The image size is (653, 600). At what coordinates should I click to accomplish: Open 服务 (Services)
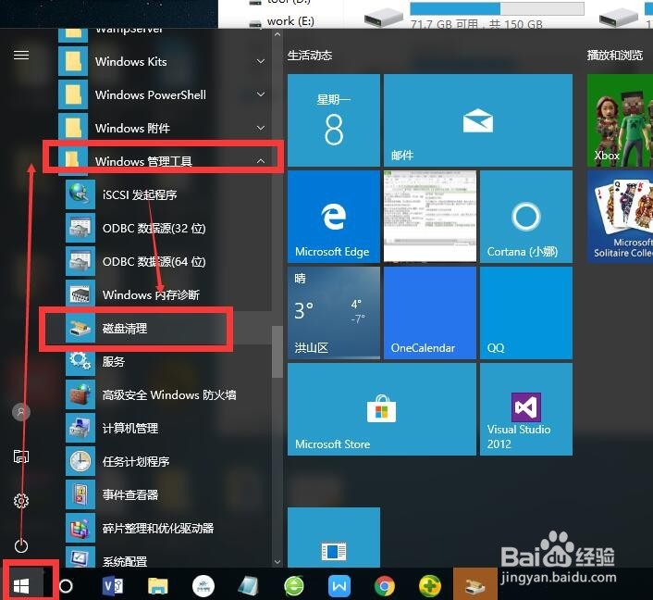tap(166, 361)
